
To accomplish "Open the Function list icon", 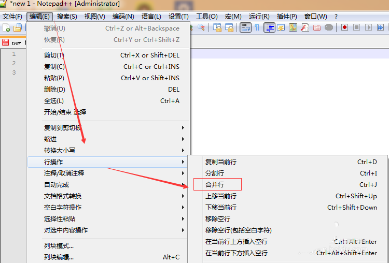I will (304, 27).
